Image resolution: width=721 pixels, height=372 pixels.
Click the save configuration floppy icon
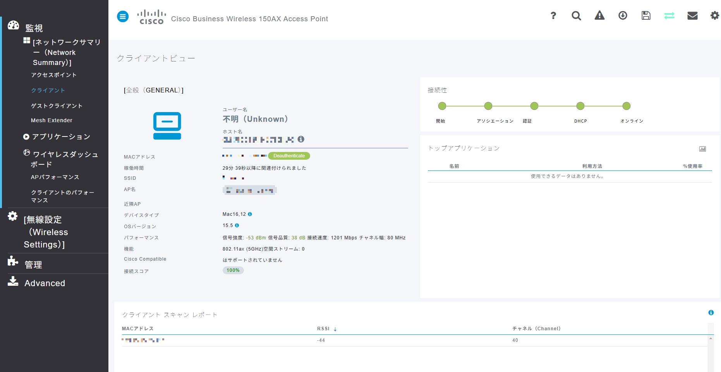point(646,15)
